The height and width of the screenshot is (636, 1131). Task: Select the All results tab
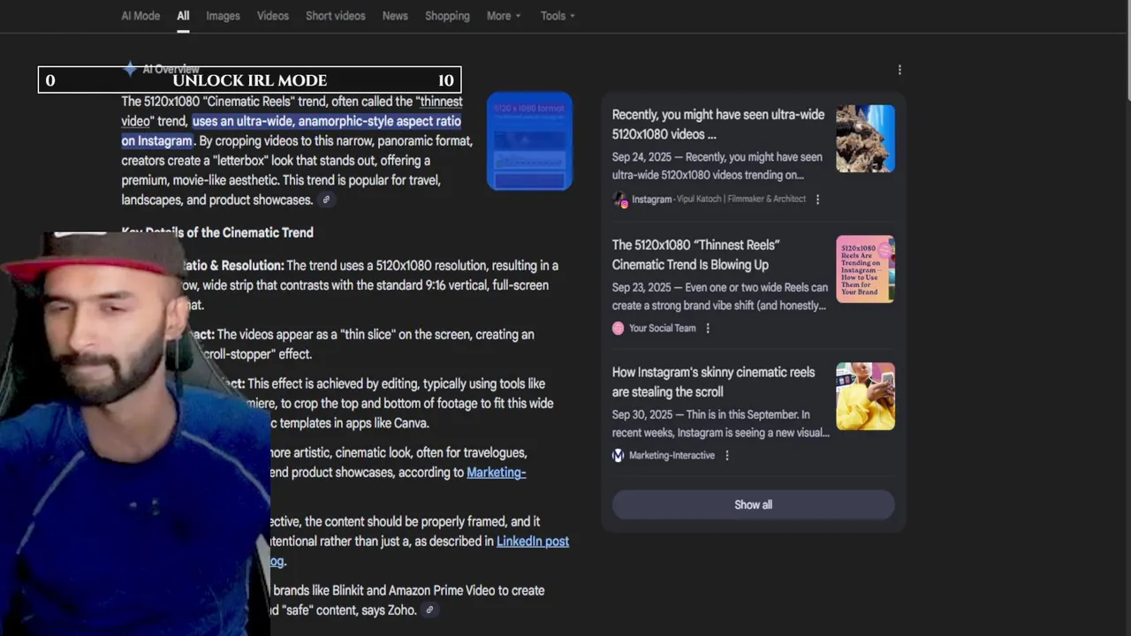[183, 16]
